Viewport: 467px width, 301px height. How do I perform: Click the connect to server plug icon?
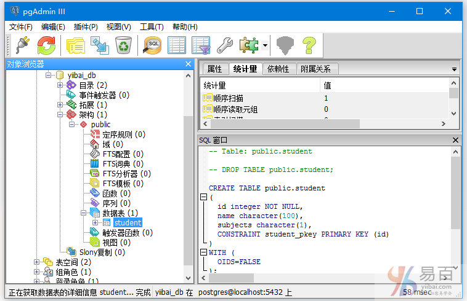coord(23,45)
